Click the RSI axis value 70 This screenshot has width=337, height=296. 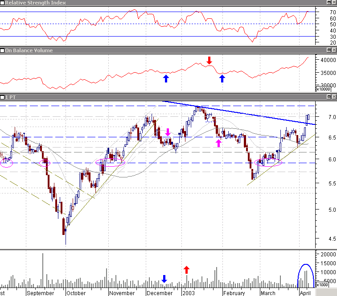[333, 12]
